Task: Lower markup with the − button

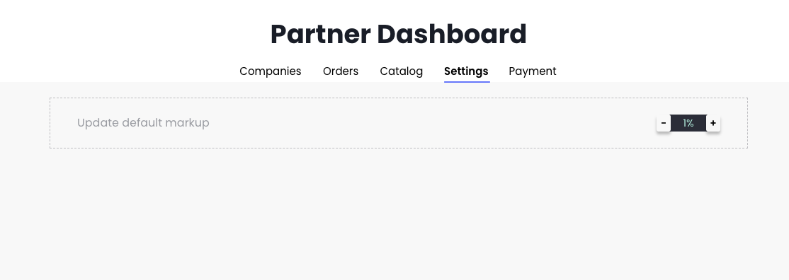Action: pos(663,122)
